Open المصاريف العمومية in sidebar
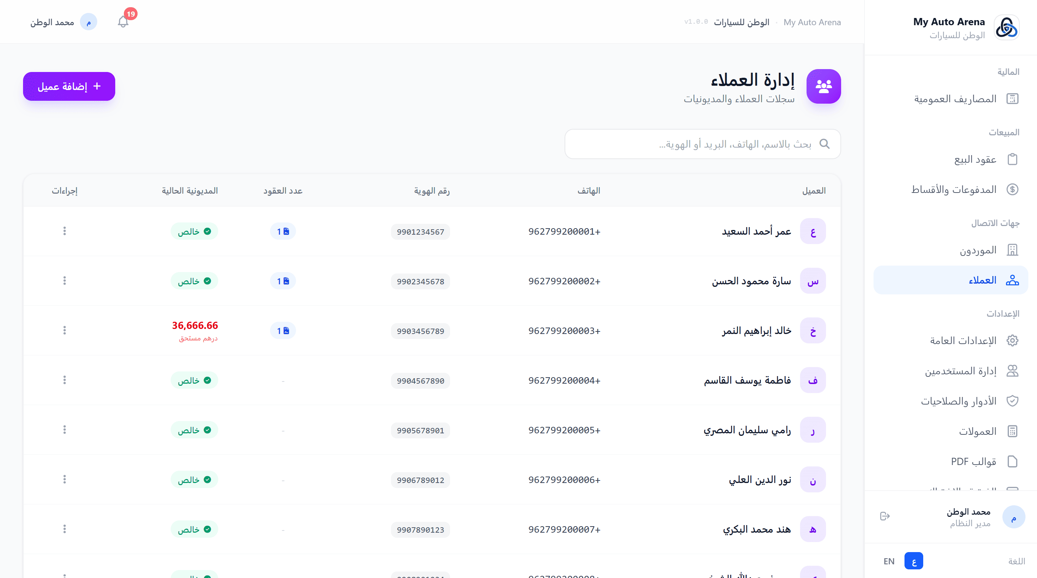This screenshot has height=578, width=1037. (951, 99)
